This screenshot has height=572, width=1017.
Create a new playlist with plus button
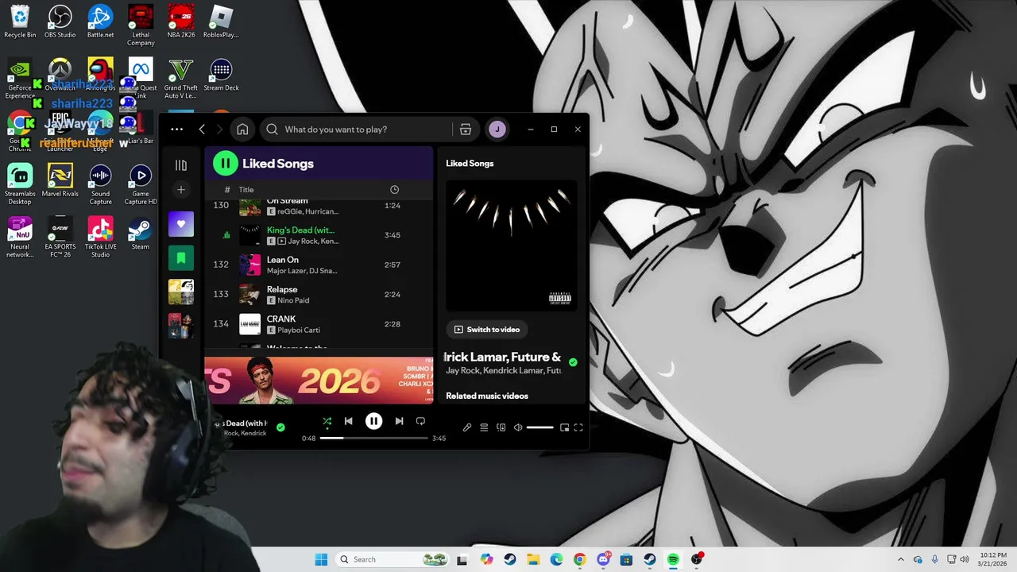pyautogui.click(x=181, y=190)
